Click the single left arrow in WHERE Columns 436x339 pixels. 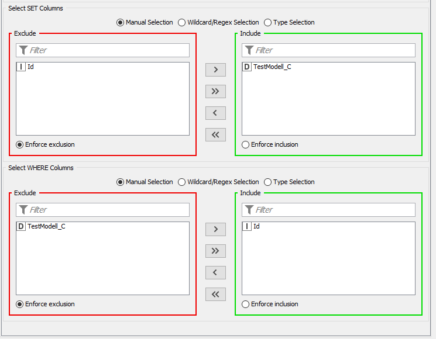coord(215,272)
